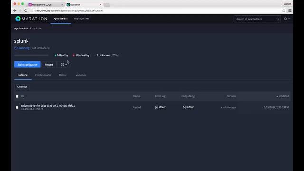
Task: Click the health status progress bar
Action: pos(31,55)
